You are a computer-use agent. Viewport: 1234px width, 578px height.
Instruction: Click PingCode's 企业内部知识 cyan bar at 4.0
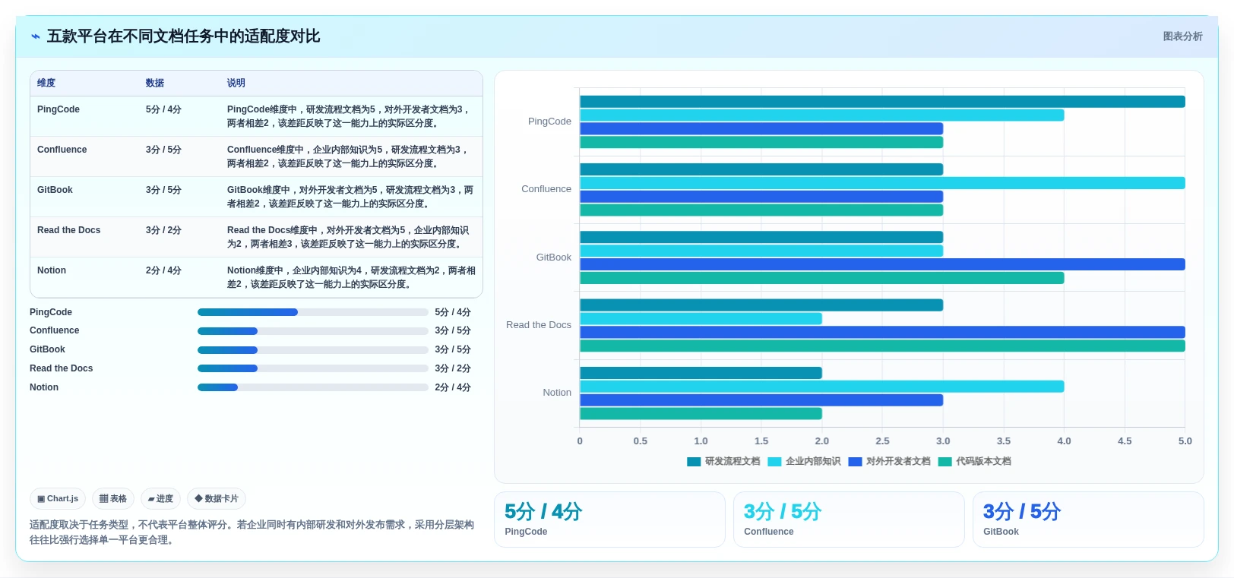pos(822,115)
